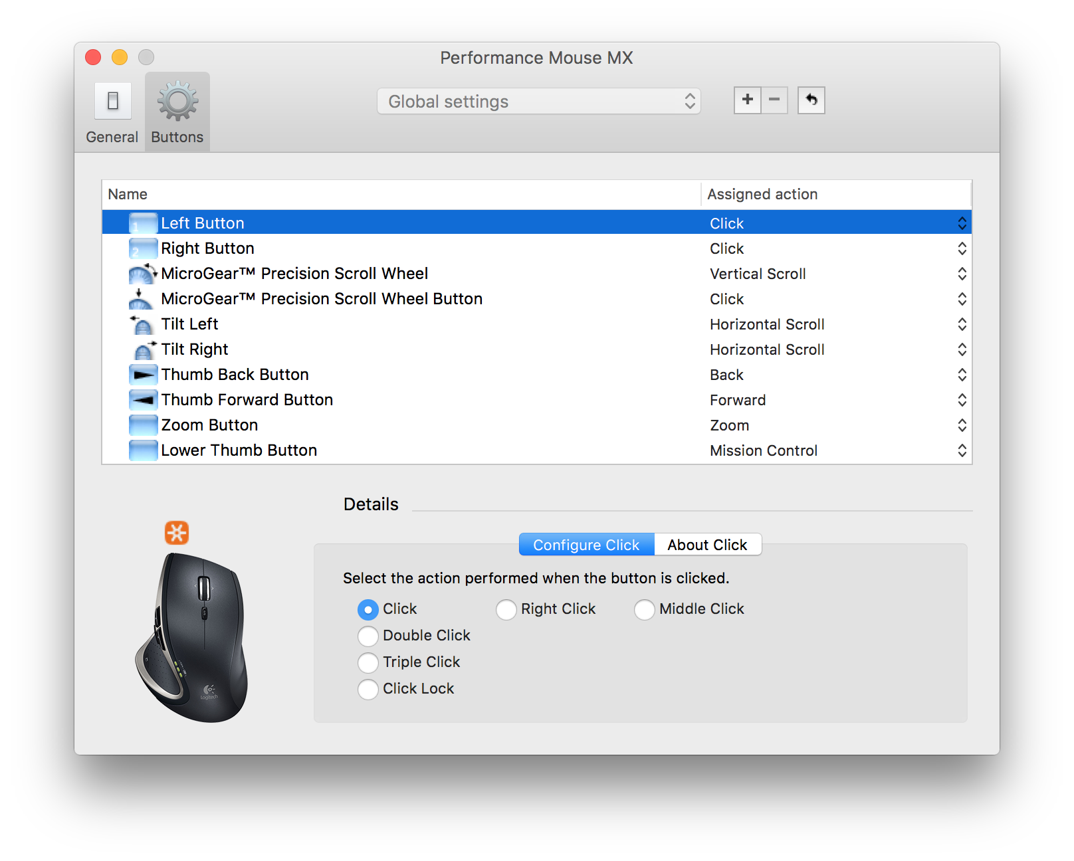1074x861 pixels.
Task: Select MicroGear Precision Scroll Wheel row name
Action: pyautogui.click(x=294, y=274)
